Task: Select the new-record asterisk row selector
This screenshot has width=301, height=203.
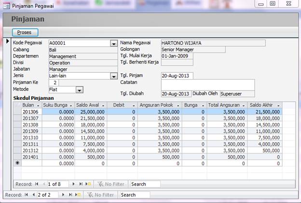Action: click(x=17, y=163)
